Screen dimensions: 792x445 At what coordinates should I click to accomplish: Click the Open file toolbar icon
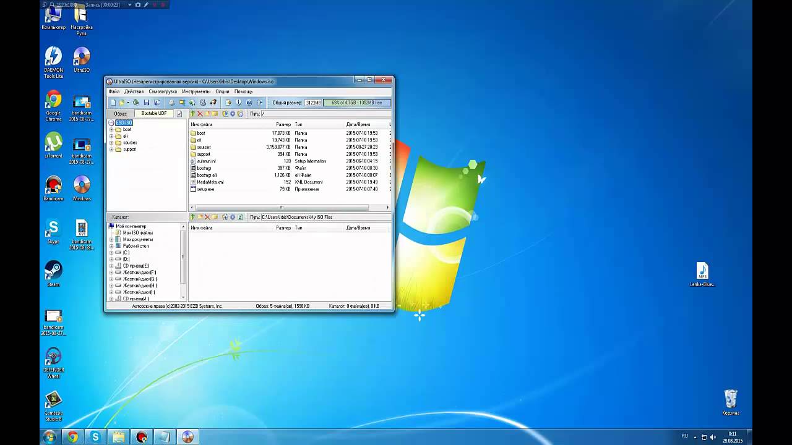click(x=122, y=103)
